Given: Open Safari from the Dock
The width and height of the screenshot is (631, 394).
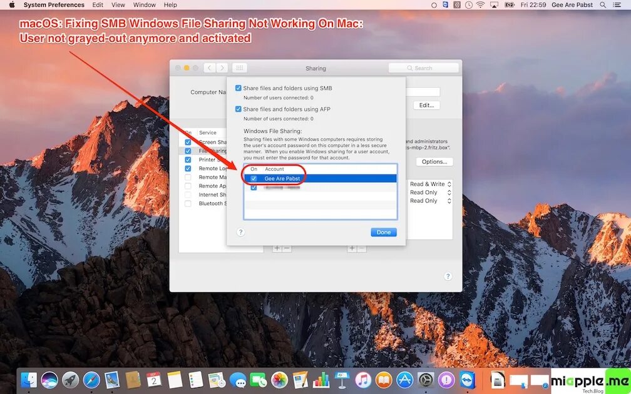Looking at the screenshot, I should point(91,380).
